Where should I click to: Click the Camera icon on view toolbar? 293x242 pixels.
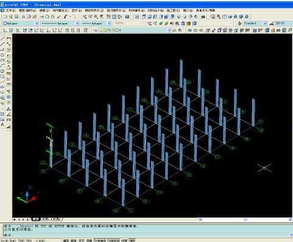click(203, 17)
